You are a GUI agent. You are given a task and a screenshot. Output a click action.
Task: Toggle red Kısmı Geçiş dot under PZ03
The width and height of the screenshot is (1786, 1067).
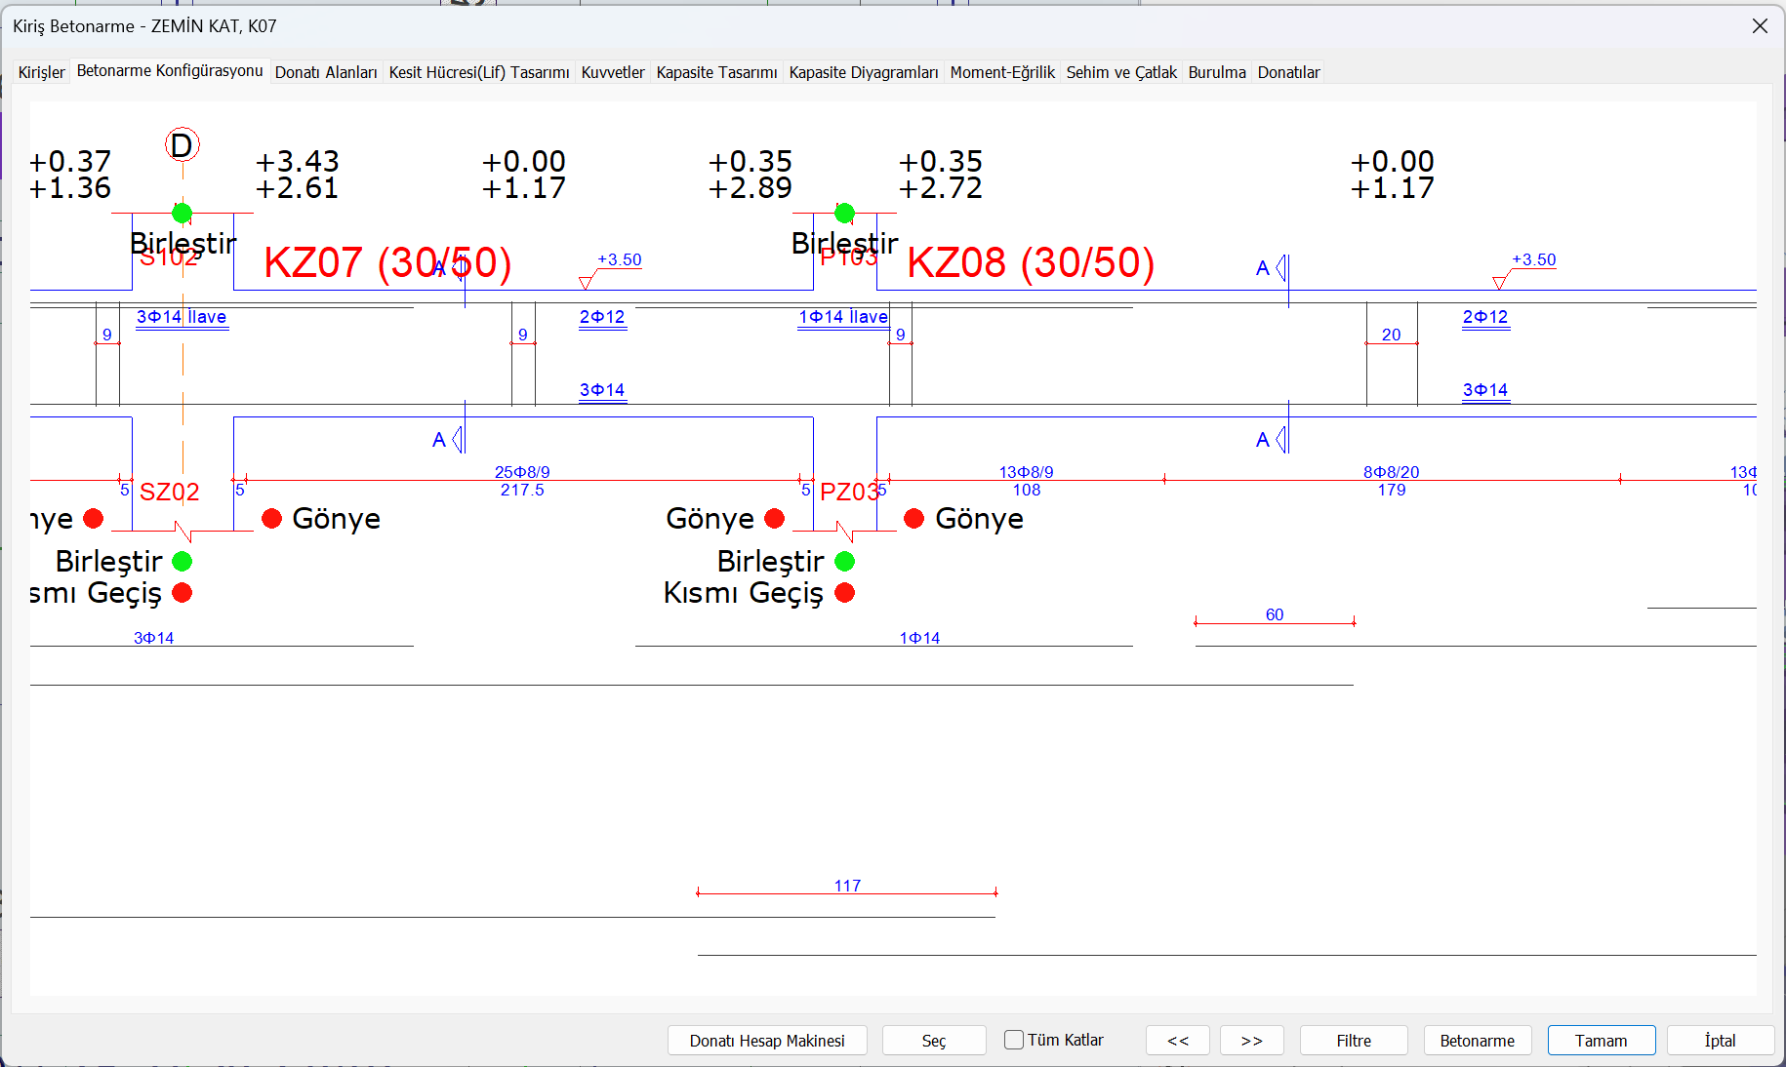(845, 593)
